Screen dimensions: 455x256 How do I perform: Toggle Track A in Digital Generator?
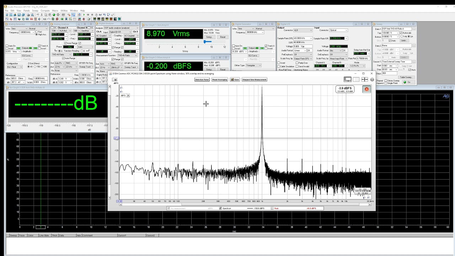click(x=266, y=46)
